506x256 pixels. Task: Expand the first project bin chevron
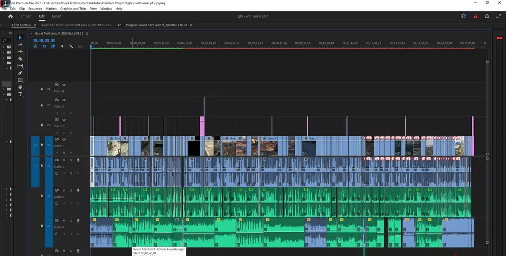click(x=4, y=47)
